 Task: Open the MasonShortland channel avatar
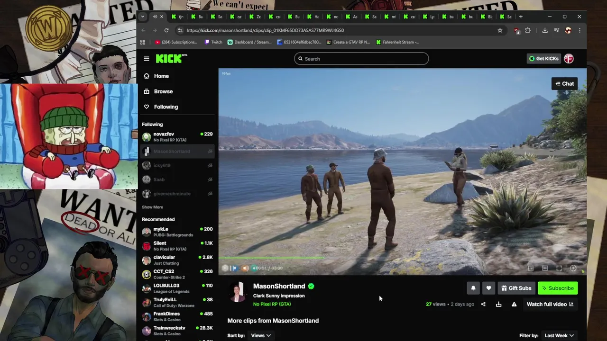coord(238,292)
